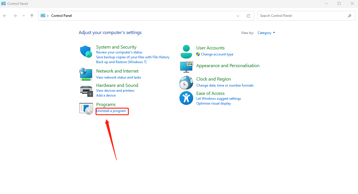Open Back up and Restore (Windows 7)

coord(121,62)
